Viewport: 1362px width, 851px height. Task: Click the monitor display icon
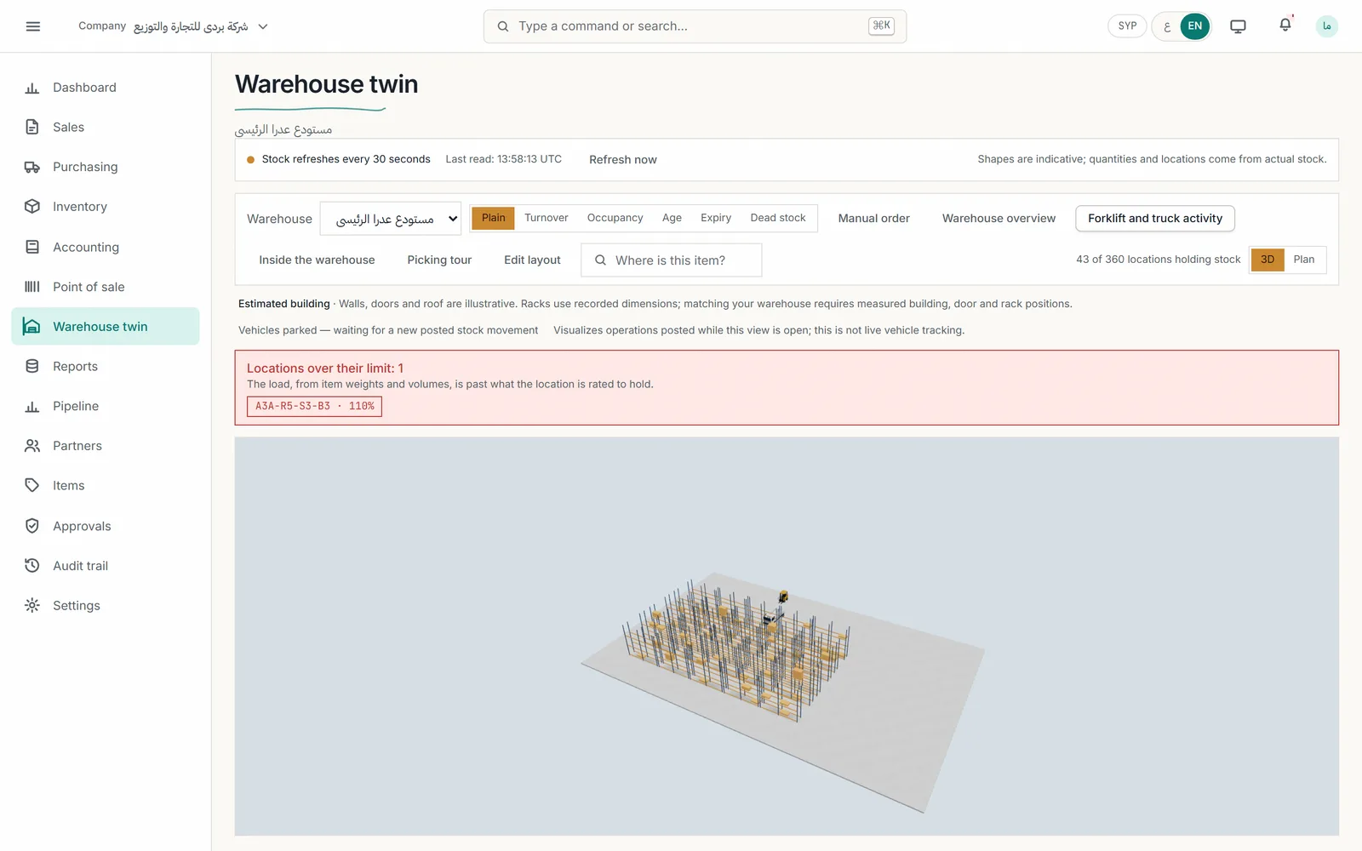(1238, 26)
